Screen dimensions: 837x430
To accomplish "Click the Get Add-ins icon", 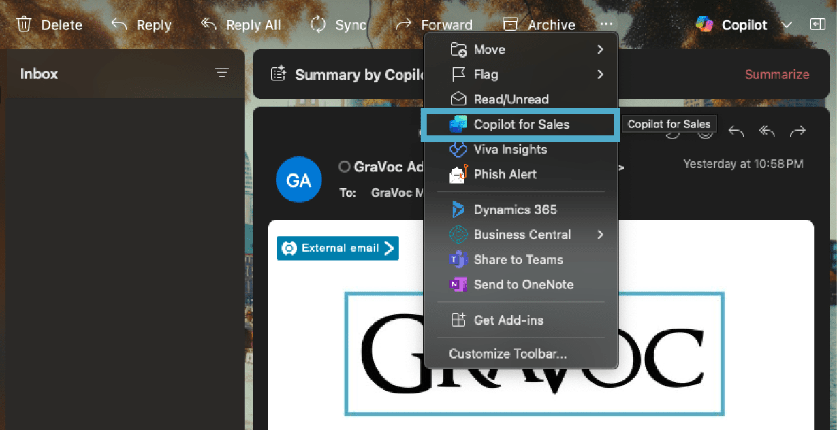I will 458,320.
